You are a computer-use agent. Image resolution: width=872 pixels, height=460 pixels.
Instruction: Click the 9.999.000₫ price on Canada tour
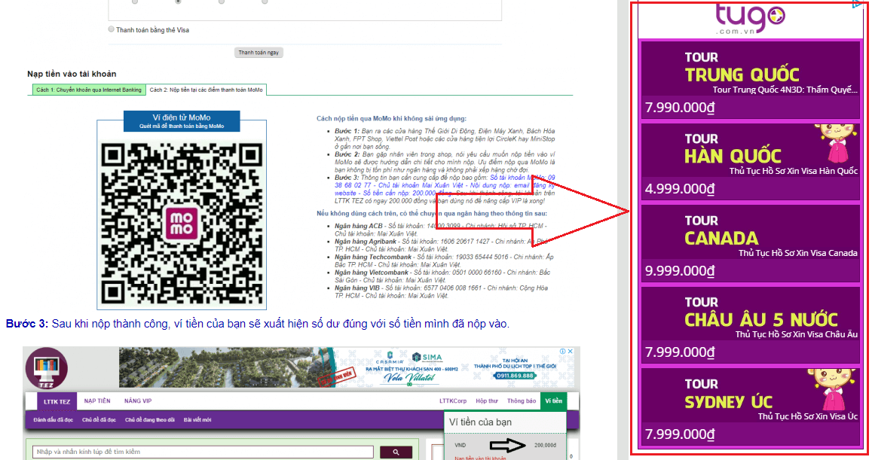click(680, 270)
